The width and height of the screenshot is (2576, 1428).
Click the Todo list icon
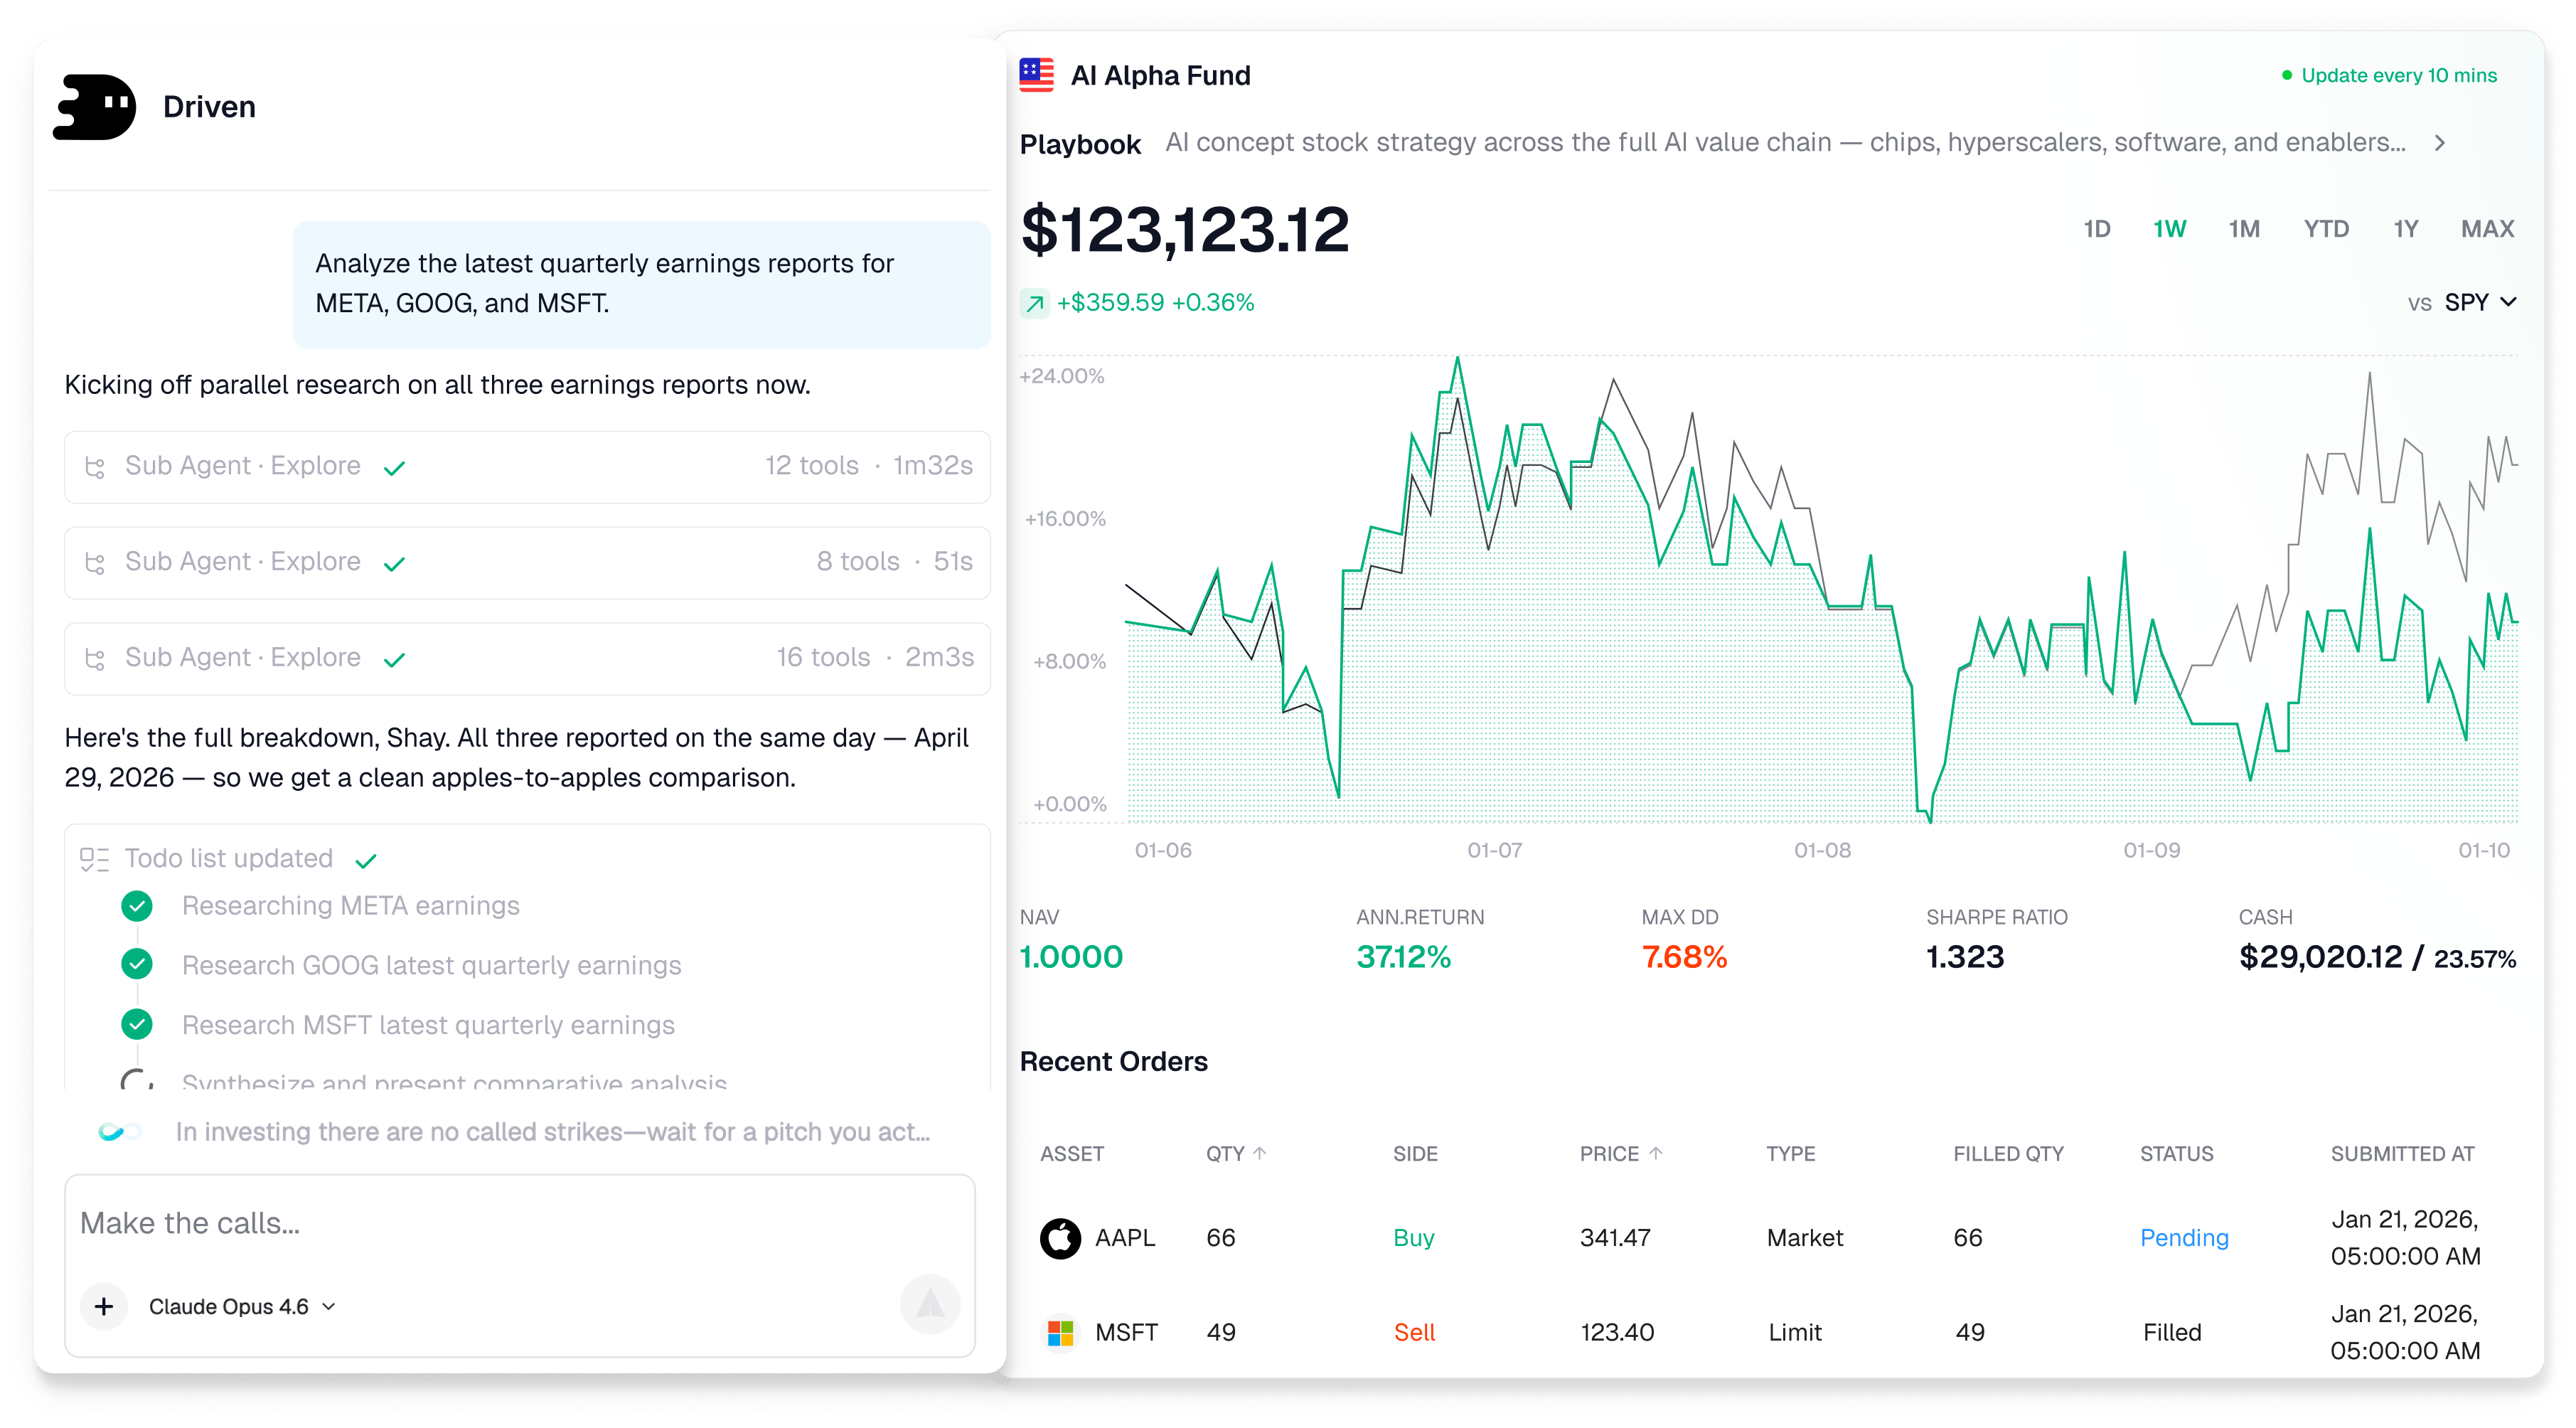click(94, 859)
